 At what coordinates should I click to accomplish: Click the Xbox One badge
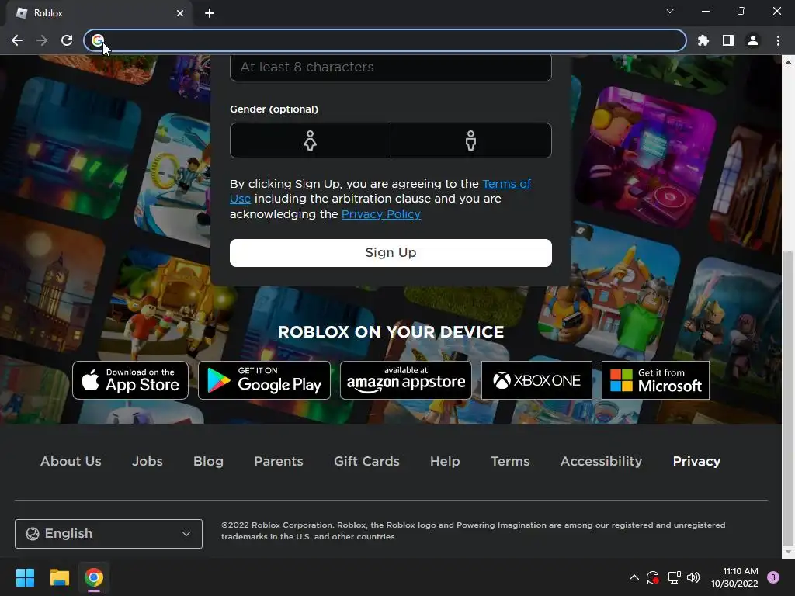pos(536,380)
